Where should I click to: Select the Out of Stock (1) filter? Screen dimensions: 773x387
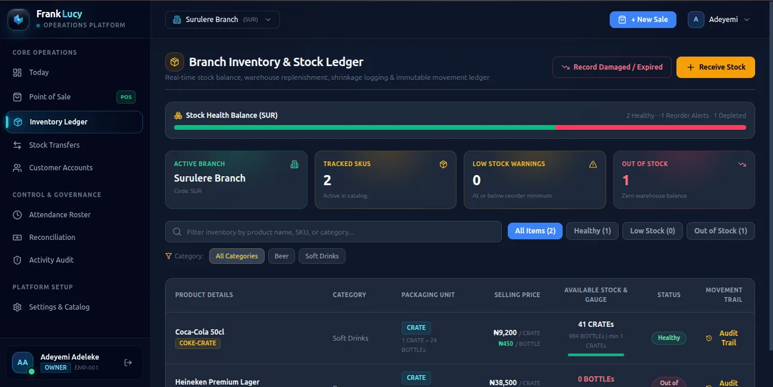pos(721,231)
